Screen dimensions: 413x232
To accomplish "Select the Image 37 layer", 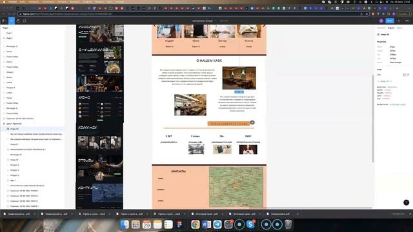I will 14,160.
